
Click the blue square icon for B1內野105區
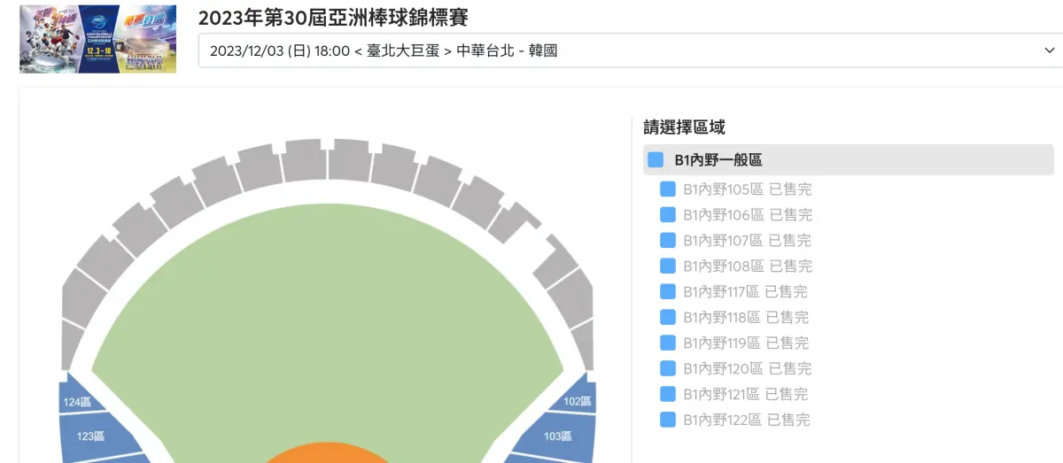[x=668, y=189]
